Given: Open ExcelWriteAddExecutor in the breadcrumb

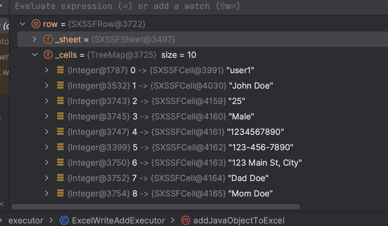Looking at the screenshot, I should point(118,221).
